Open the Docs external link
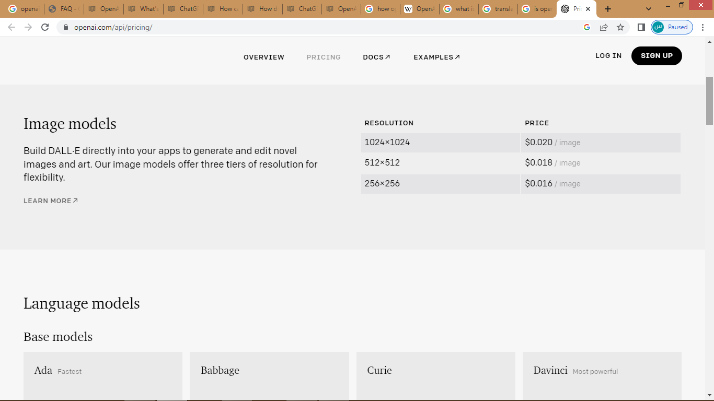This screenshot has width=714, height=401. pyautogui.click(x=376, y=57)
